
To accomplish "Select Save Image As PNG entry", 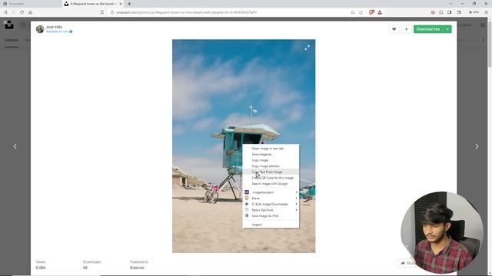I will coord(271,216).
